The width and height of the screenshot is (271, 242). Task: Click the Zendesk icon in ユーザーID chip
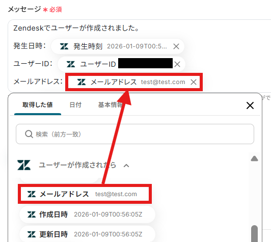[x=71, y=64]
